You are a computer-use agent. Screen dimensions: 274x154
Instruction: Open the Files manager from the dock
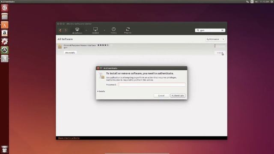pyautogui.click(x=5, y=16)
